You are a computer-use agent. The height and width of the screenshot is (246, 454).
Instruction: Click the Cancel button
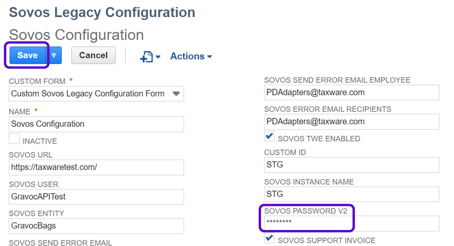point(93,55)
